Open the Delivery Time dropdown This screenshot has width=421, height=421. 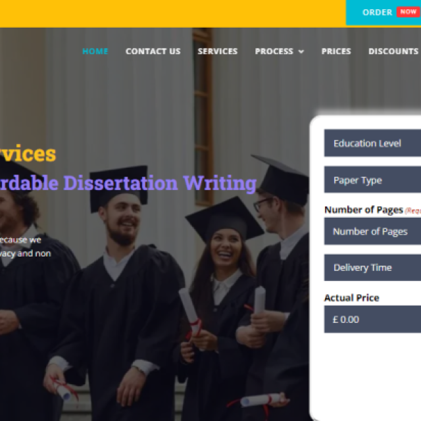pos(373,268)
